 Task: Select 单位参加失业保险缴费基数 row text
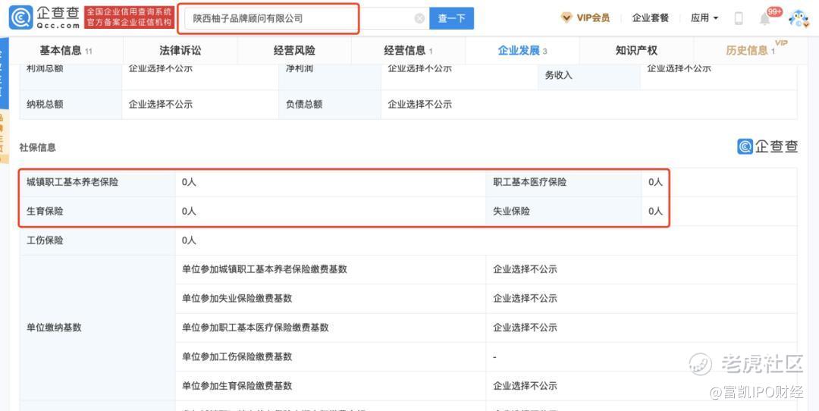click(x=237, y=299)
